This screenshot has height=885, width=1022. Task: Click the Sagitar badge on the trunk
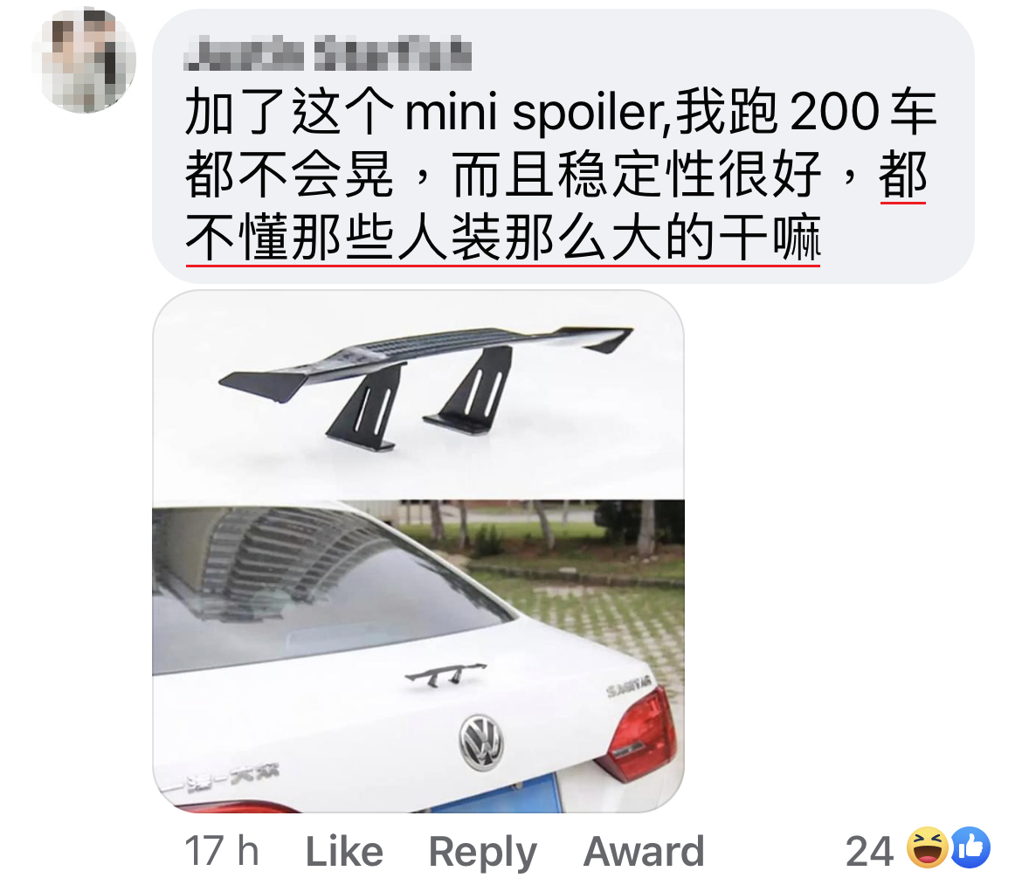[x=629, y=688]
